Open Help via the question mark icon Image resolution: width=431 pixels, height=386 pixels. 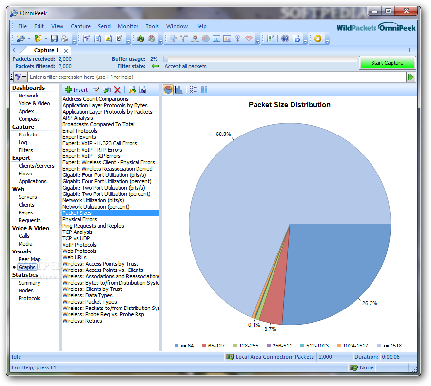click(x=285, y=39)
